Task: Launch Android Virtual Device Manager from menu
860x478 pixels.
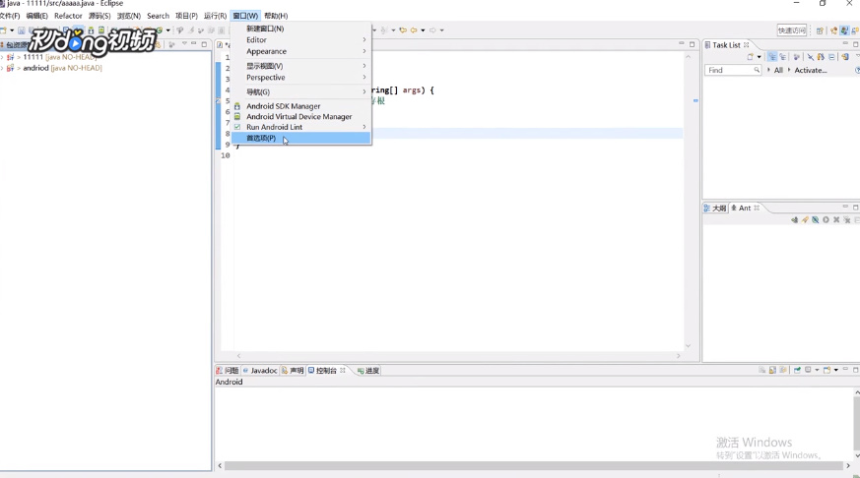Action: pos(300,117)
